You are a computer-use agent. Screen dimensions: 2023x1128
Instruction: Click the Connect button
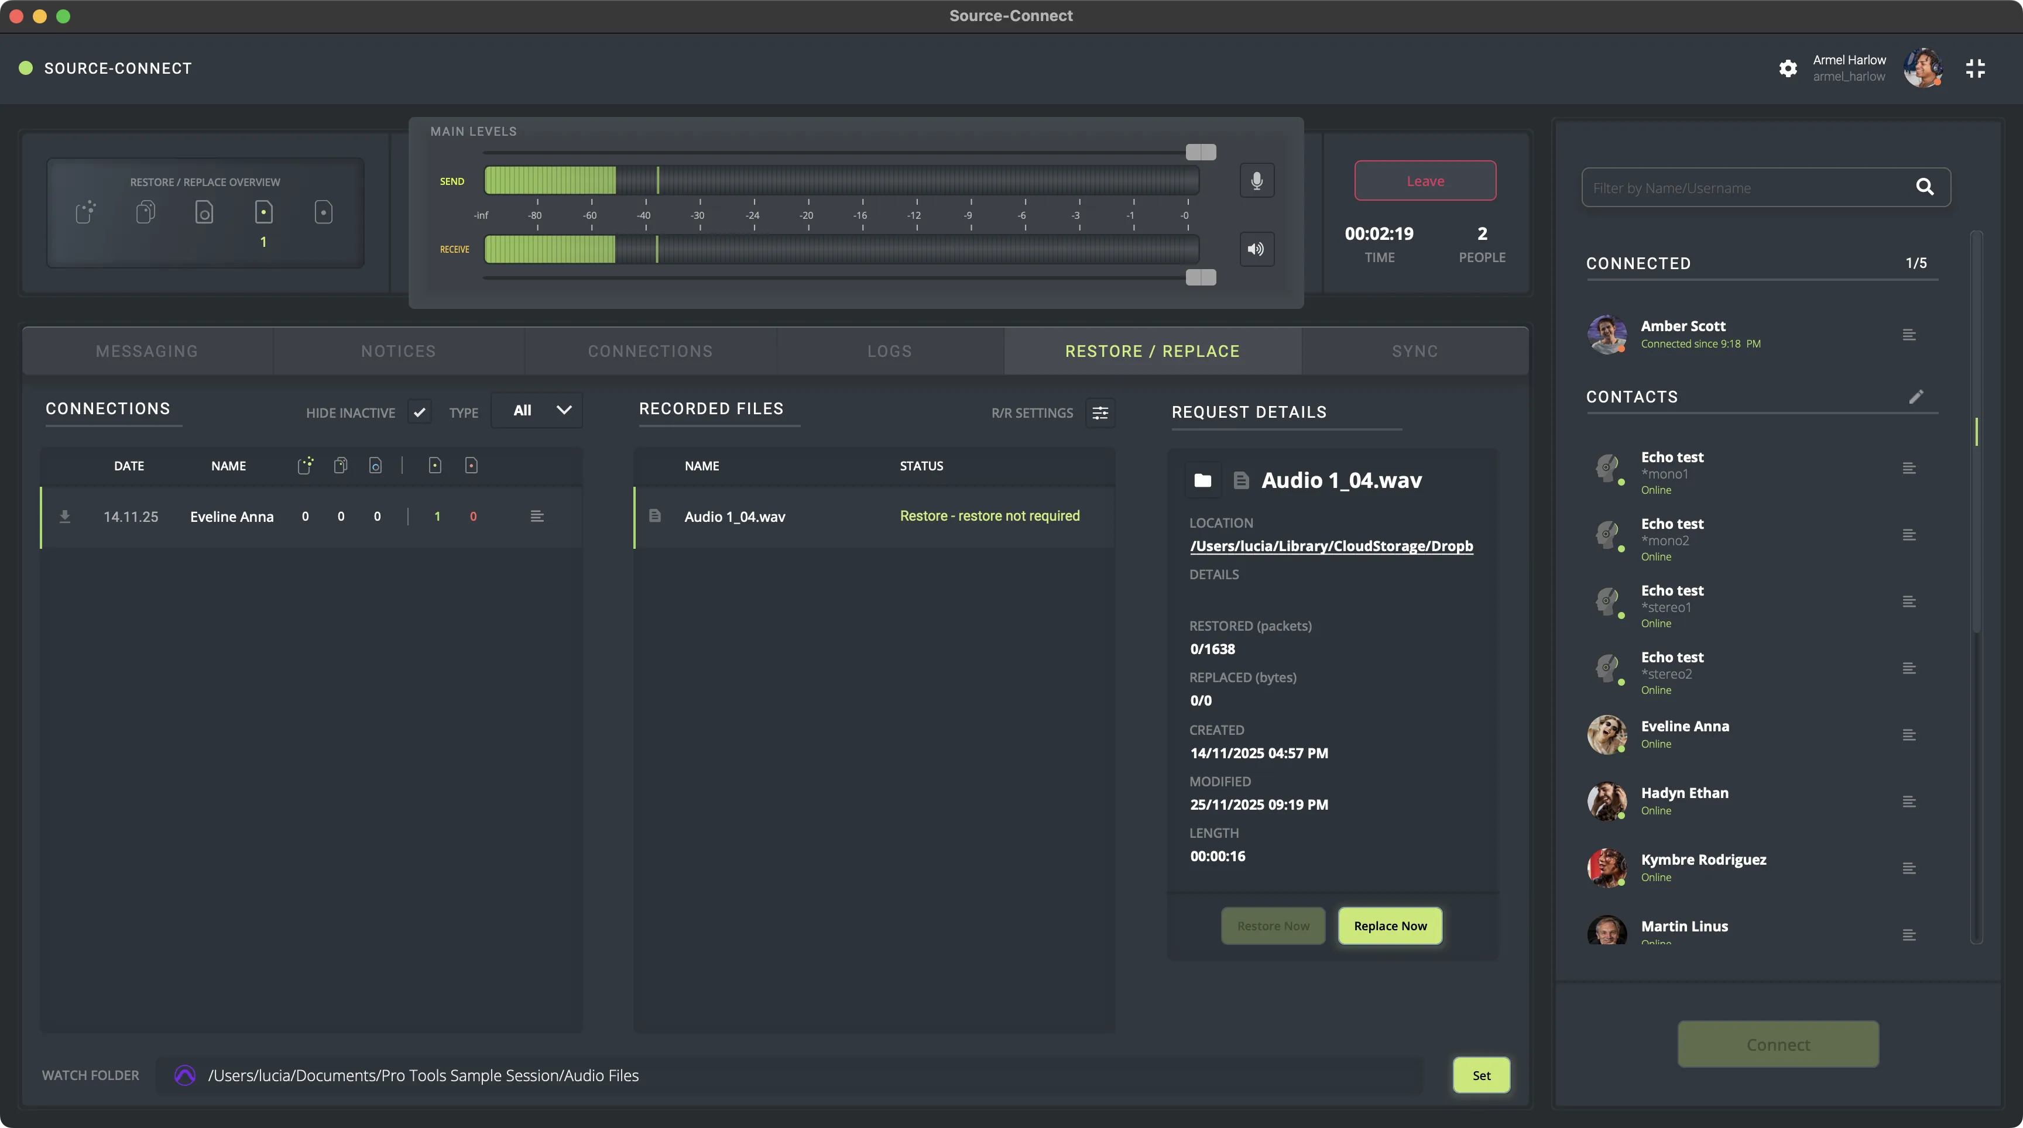click(x=1778, y=1045)
